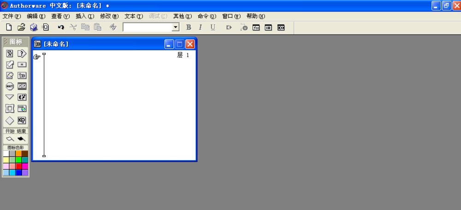
Task: Open the 编辑 menu
Action: 36,16
